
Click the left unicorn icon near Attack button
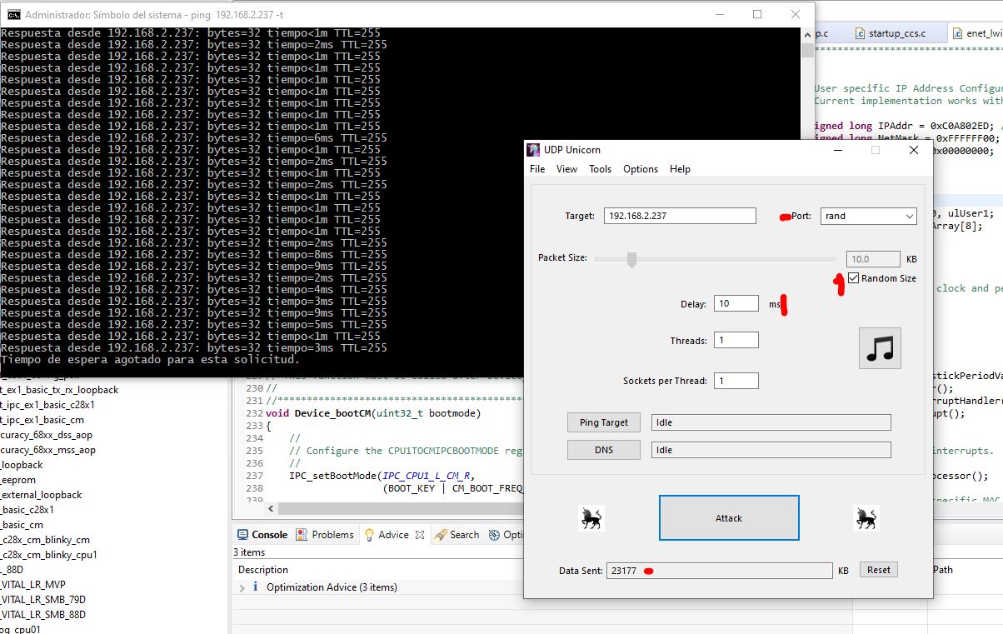[x=591, y=517]
